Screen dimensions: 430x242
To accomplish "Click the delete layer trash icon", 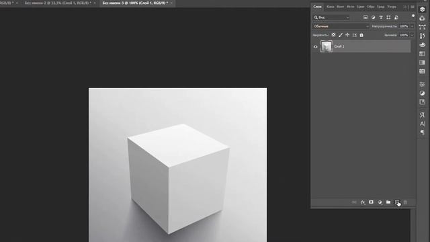I will (405, 202).
